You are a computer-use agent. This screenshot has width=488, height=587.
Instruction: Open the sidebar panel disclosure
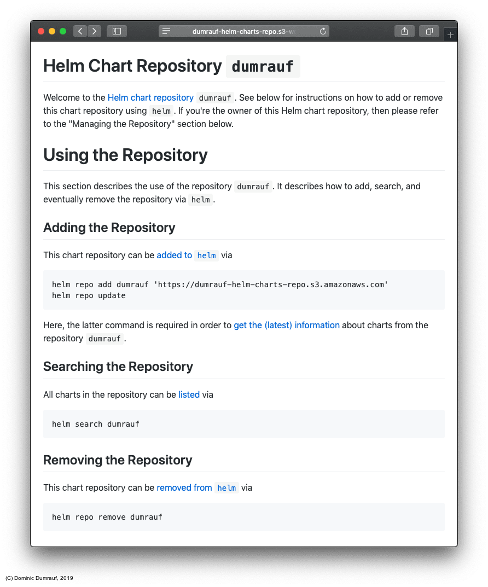(117, 31)
